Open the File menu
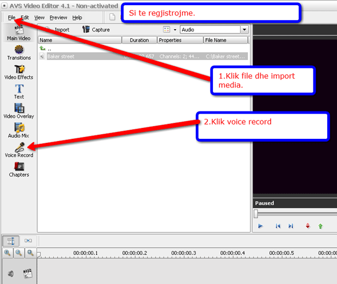 (11, 18)
